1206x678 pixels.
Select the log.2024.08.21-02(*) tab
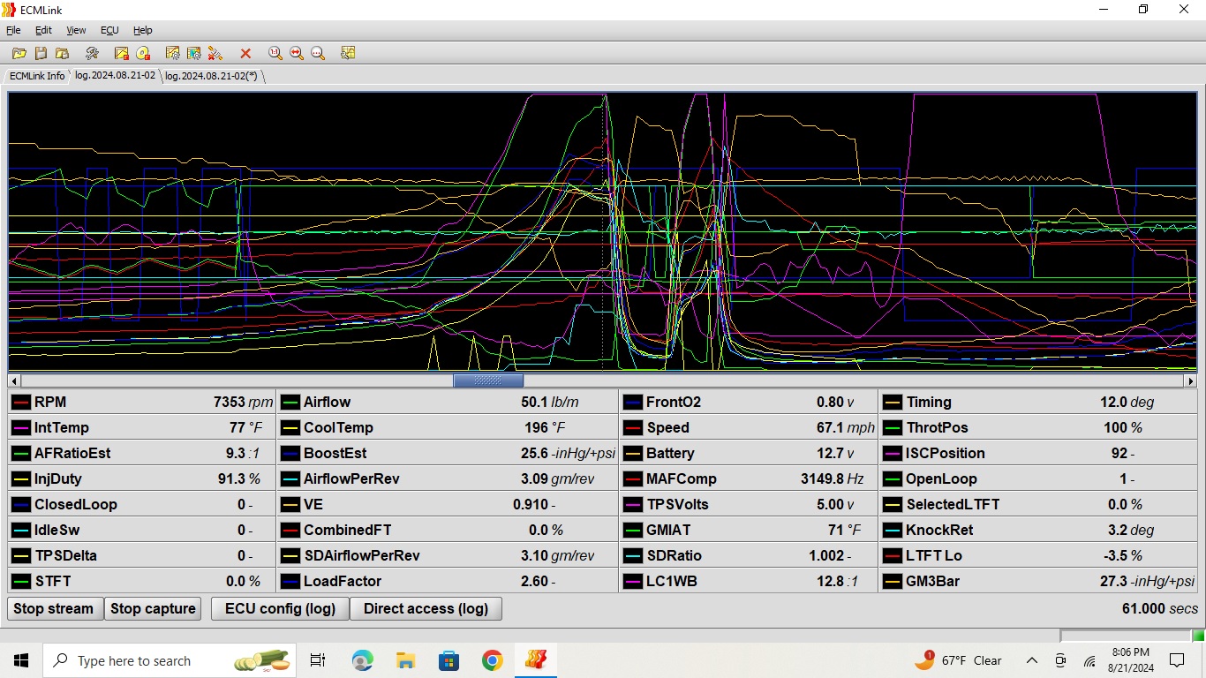click(211, 76)
